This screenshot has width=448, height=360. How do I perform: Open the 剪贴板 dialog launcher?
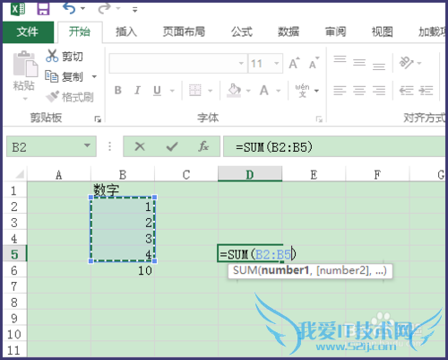[x=98, y=119]
